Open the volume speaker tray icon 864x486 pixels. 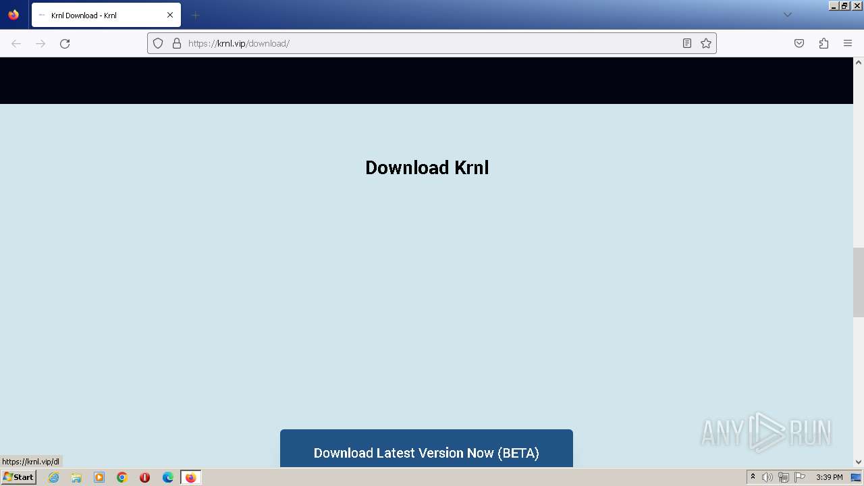click(x=767, y=477)
